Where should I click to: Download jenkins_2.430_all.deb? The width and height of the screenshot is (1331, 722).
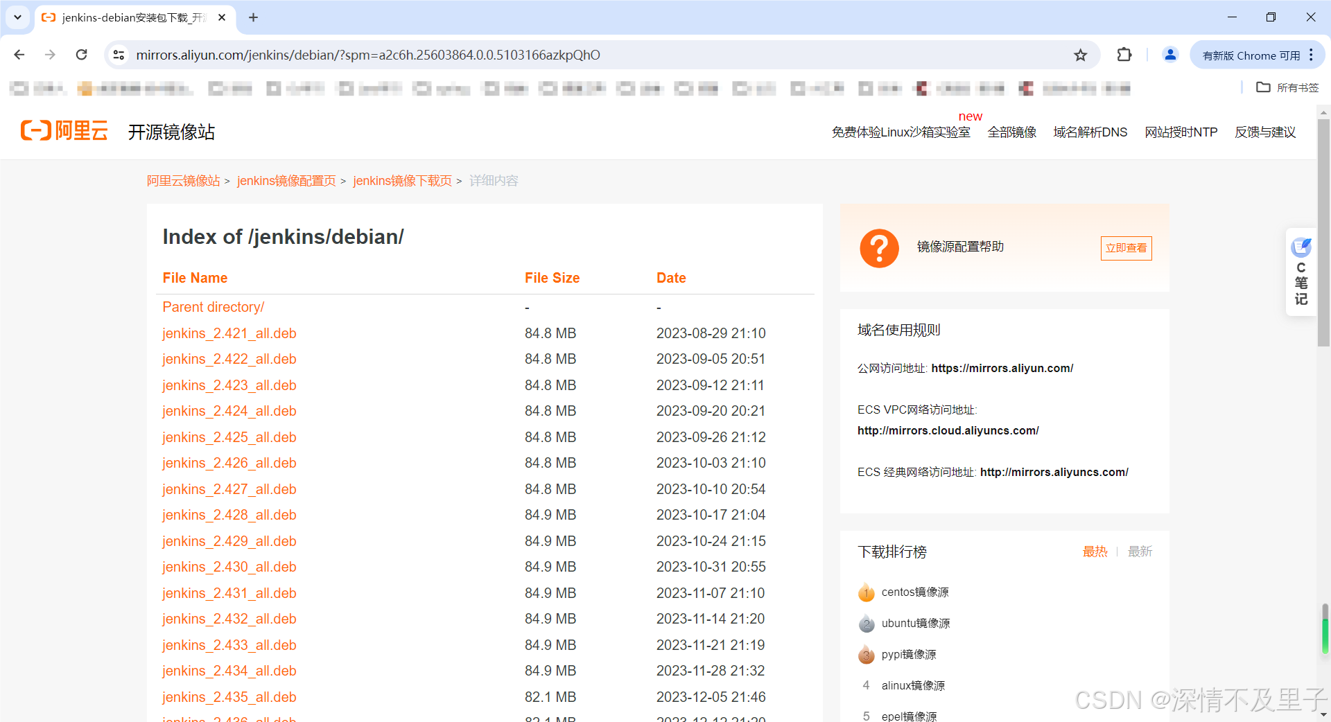point(229,567)
